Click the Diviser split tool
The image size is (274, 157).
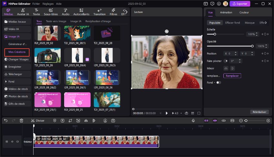pyautogui.click(x=38, y=121)
